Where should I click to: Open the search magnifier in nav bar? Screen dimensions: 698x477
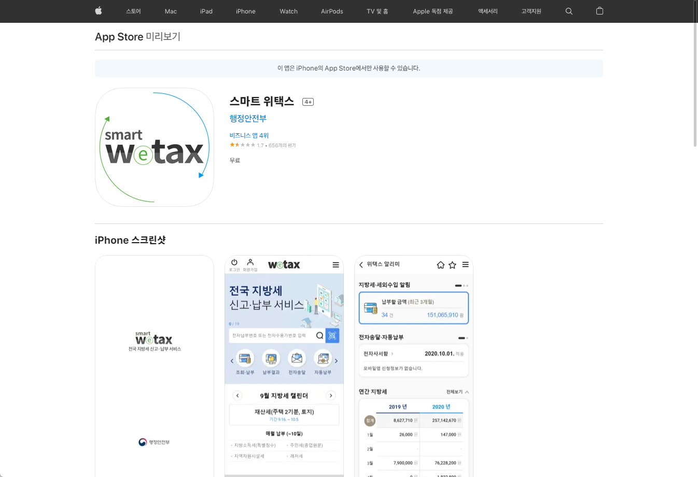(569, 11)
